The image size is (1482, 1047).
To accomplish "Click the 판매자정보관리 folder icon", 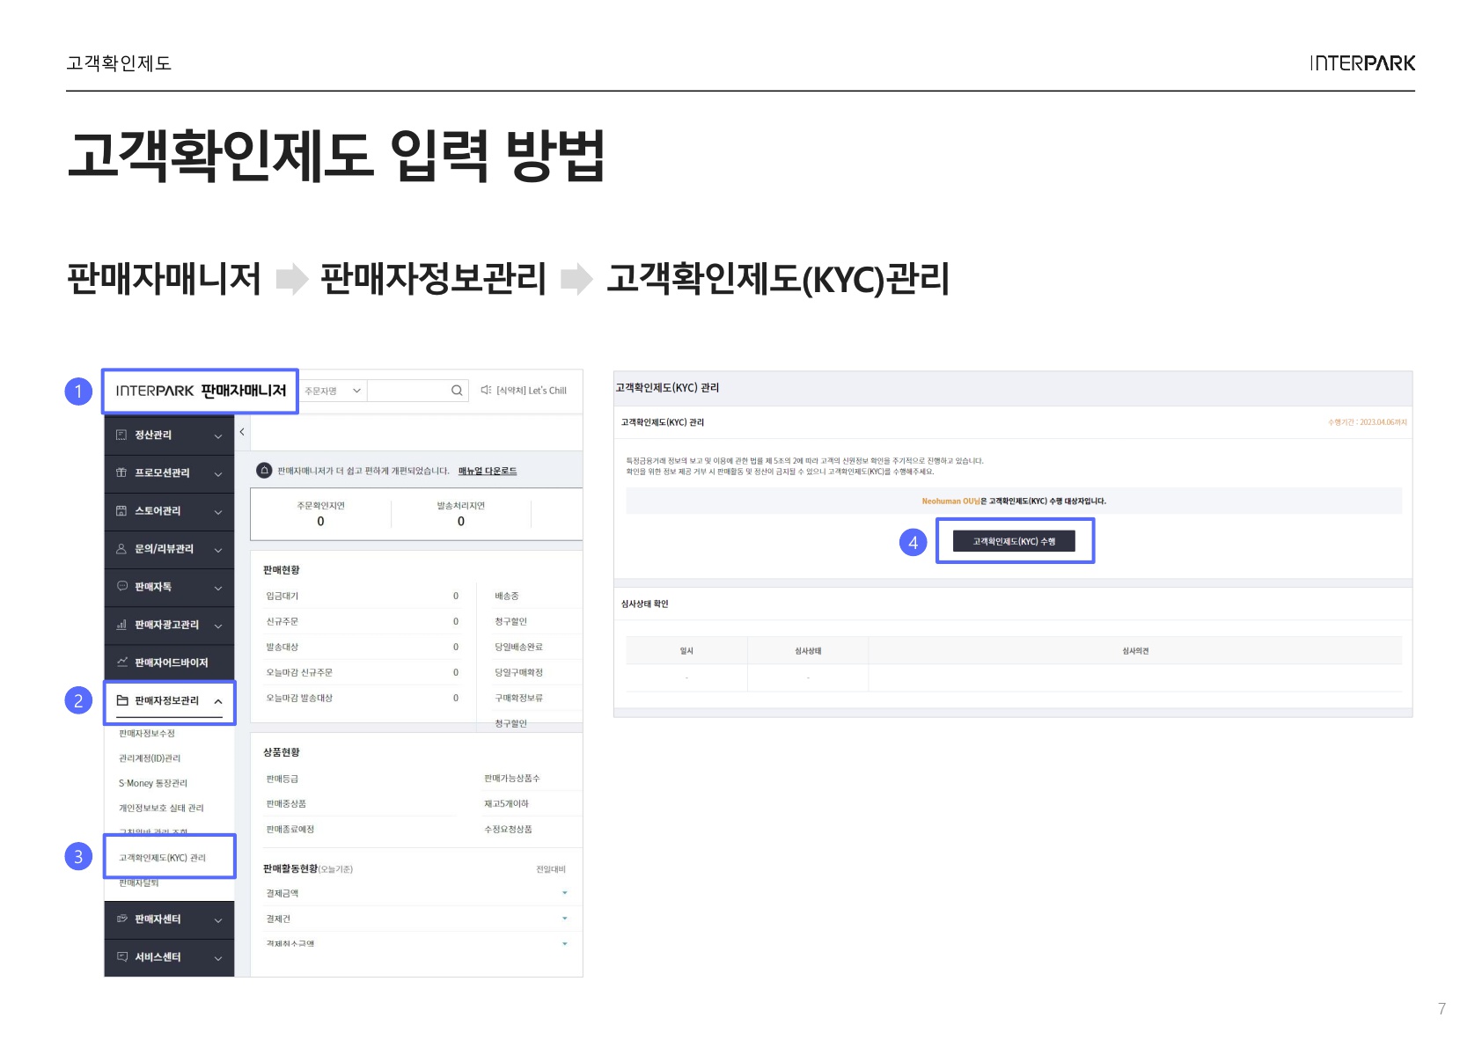I will (x=121, y=701).
